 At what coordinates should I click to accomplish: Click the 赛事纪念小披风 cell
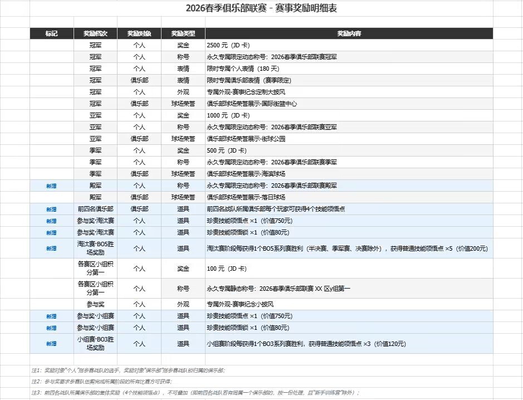349,304
